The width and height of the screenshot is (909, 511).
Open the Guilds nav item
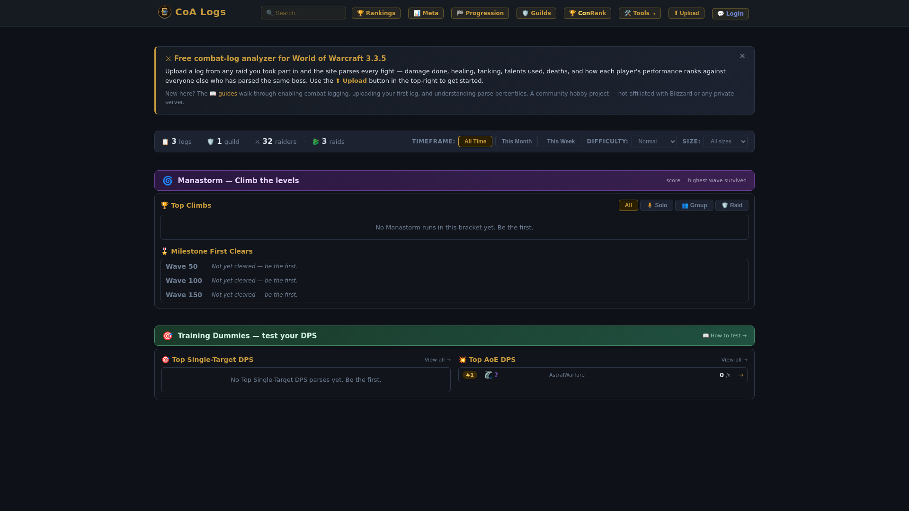[536, 13]
